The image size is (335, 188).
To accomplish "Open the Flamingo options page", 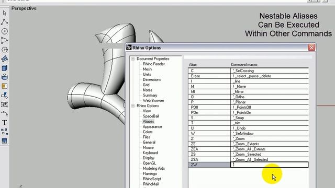I will coord(150,174).
